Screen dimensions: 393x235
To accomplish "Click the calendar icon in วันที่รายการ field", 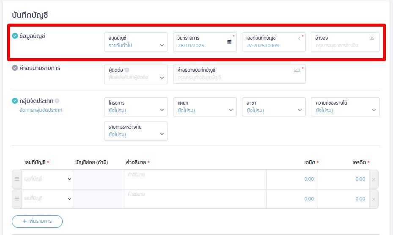I will pos(229,42).
